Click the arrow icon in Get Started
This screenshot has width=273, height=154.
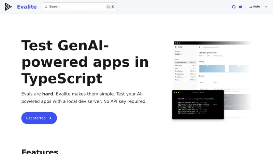[x=50, y=118]
